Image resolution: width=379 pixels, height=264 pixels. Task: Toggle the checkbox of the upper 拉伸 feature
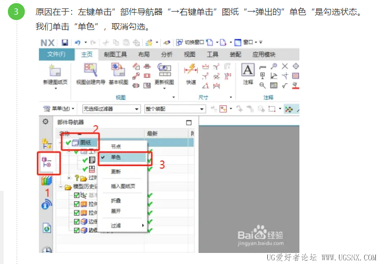(x=76, y=204)
